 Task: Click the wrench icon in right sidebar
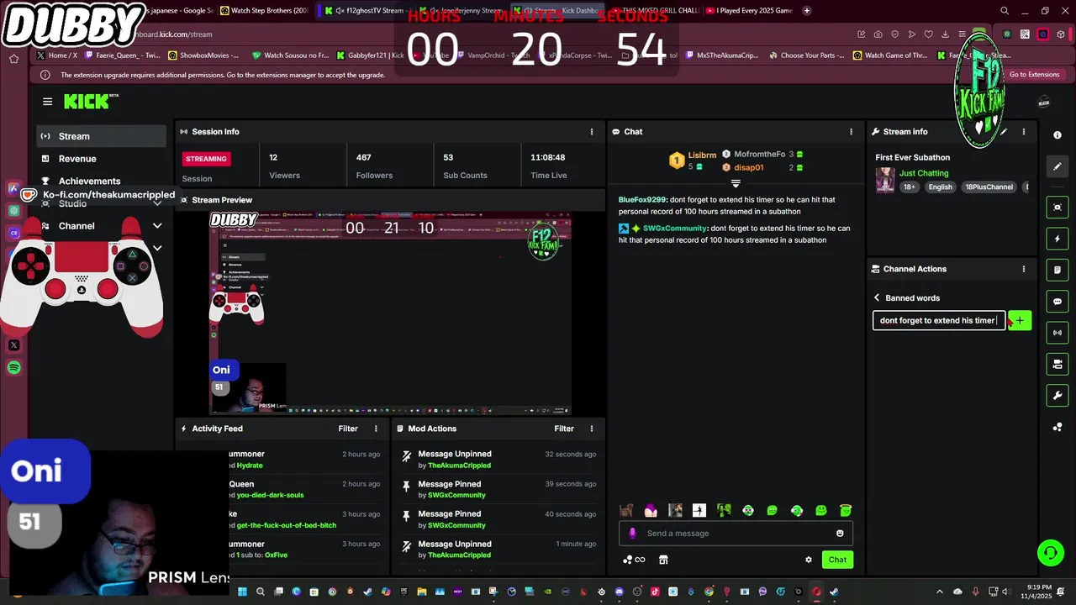tap(1058, 396)
